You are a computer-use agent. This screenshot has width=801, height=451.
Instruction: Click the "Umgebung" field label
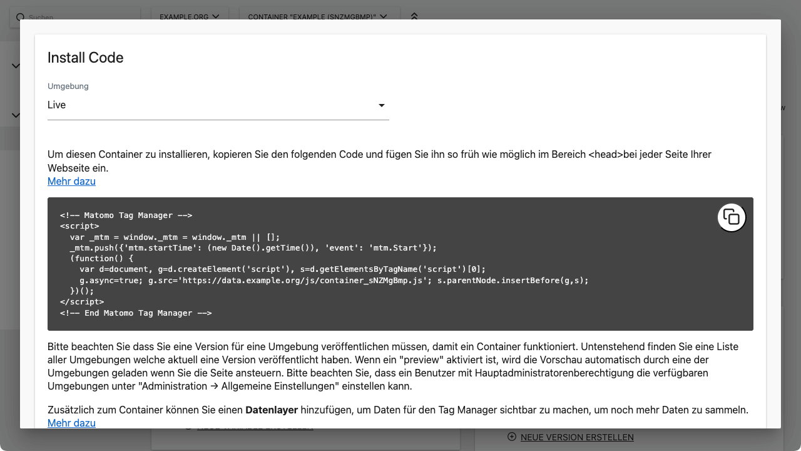pyautogui.click(x=68, y=86)
